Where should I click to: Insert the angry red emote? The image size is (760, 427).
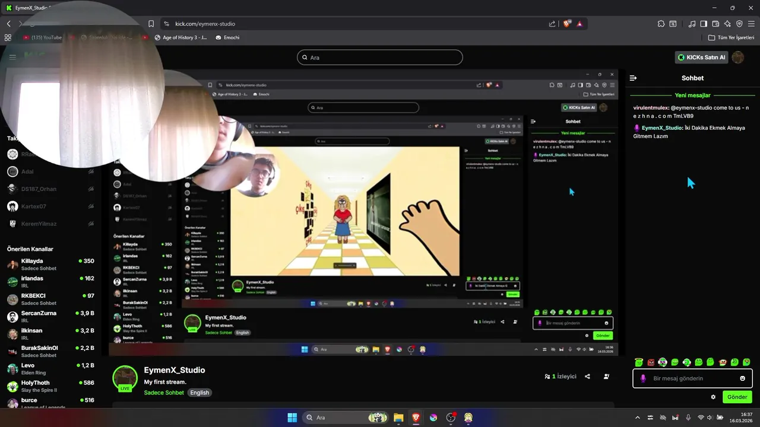(x=651, y=362)
